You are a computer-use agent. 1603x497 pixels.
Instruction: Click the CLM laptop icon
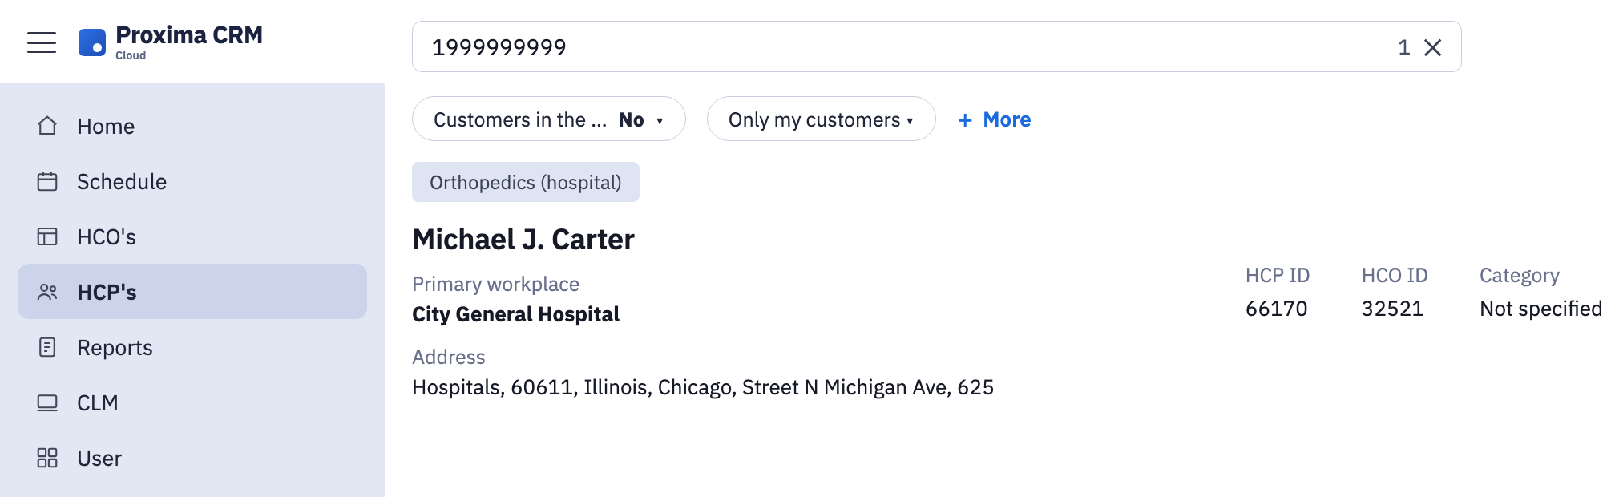coord(47,402)
